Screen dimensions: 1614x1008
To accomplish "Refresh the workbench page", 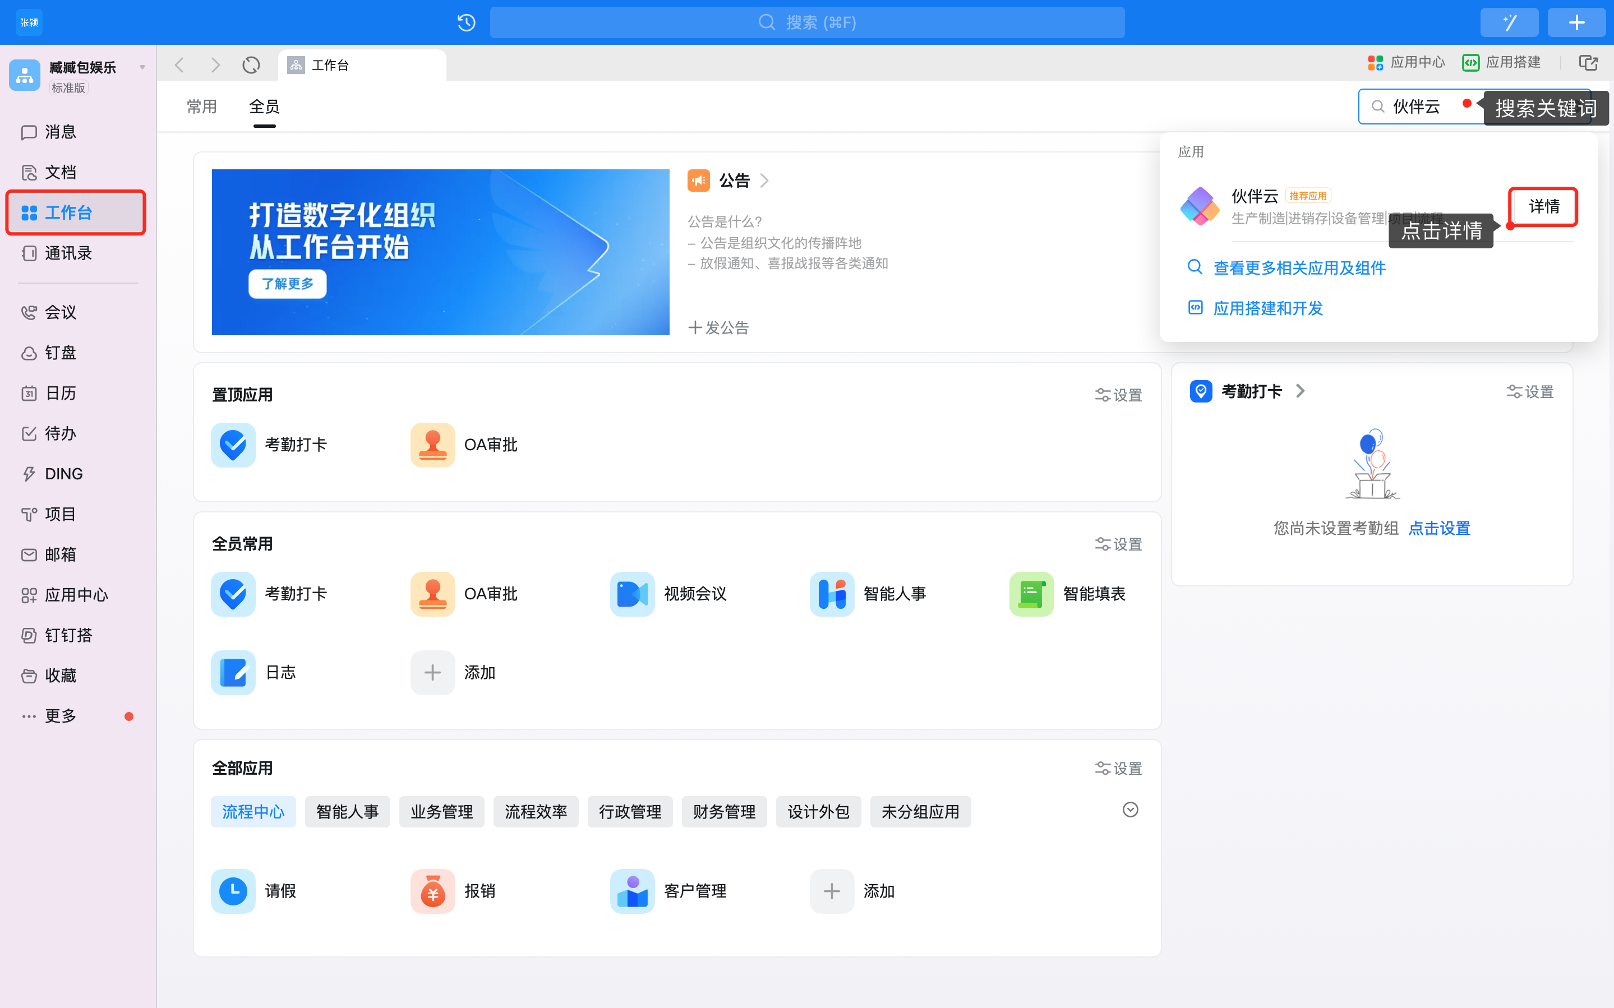I will 251,64.
